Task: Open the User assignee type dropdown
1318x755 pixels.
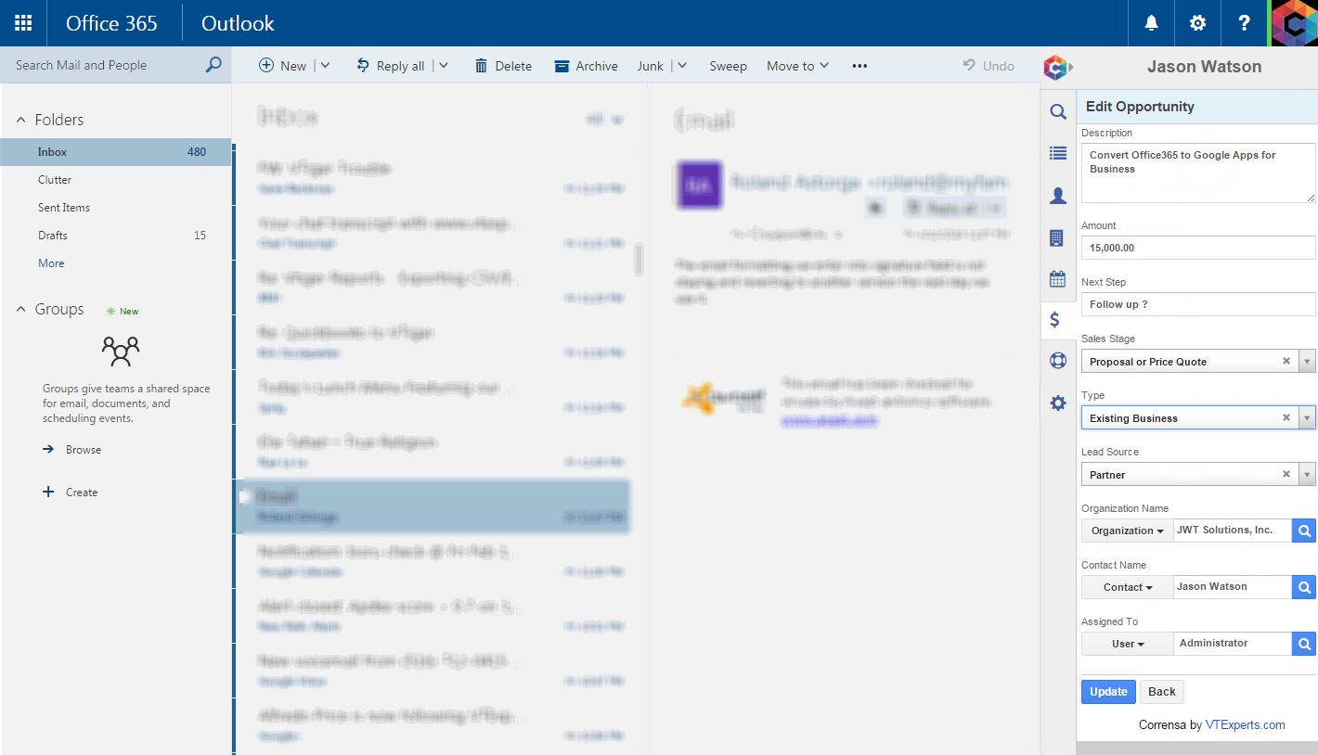Action: (1127, 645)
